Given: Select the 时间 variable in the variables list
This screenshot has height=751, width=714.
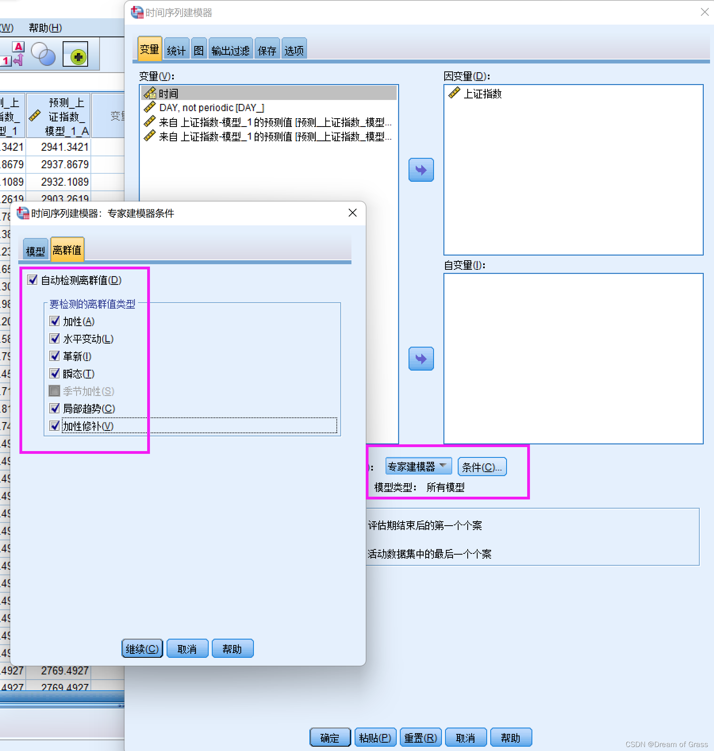Looking at the screenshot, I should pos(269,93).
